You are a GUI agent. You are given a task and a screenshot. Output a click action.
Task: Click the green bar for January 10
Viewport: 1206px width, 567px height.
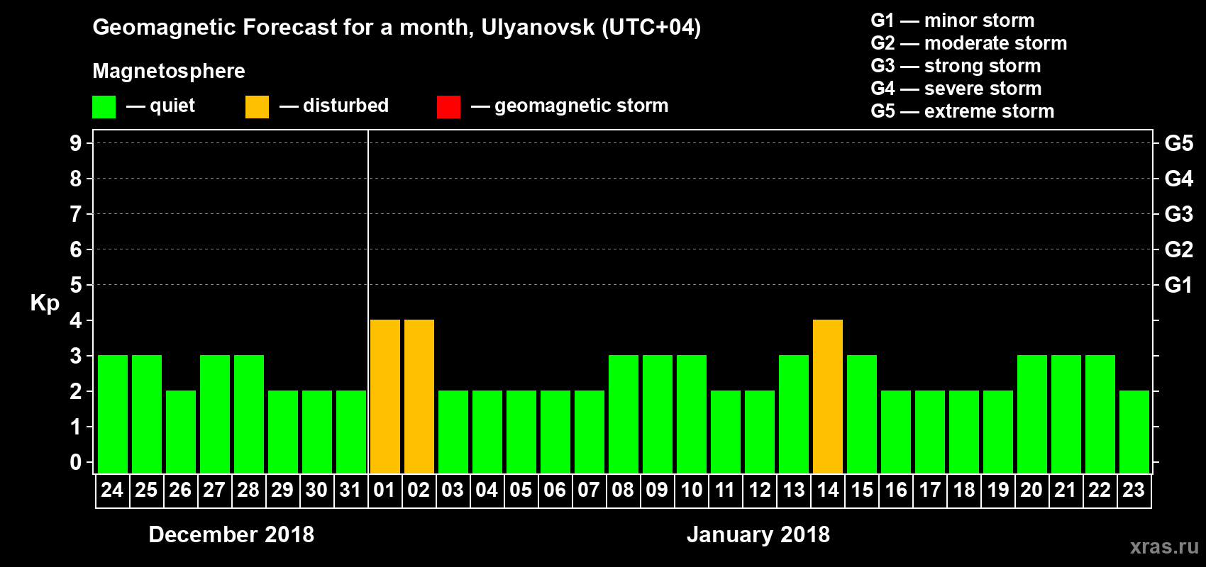[692, 414]
